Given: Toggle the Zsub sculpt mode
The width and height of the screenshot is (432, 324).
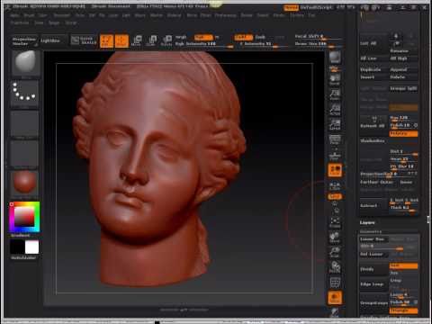Looking at the screenshot, I should [x=260, y=37].
